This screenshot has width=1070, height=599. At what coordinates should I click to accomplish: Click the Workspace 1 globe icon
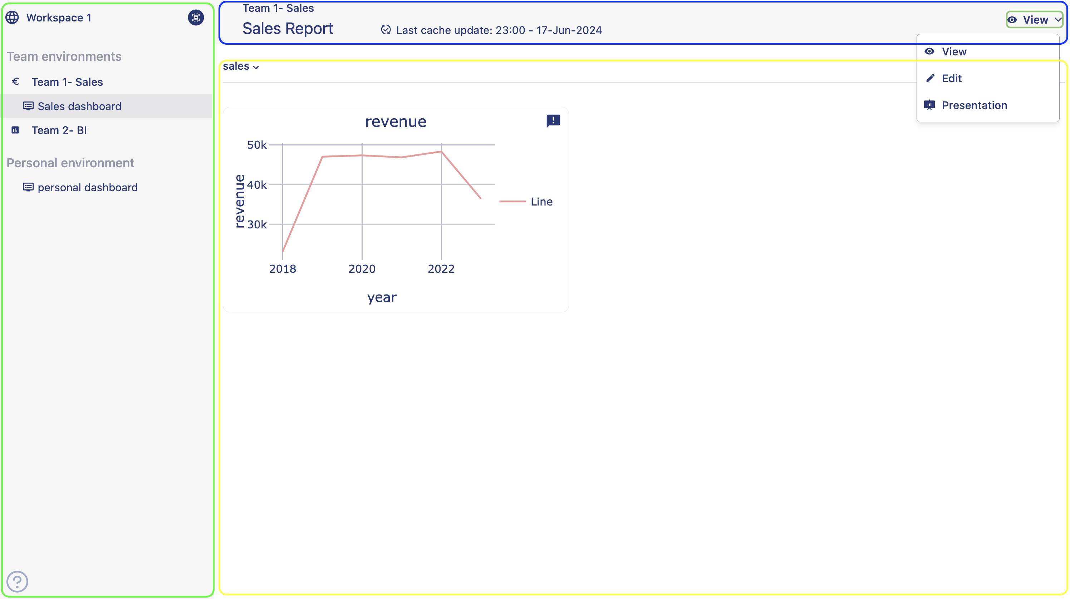pyautogui.click(x=12, y=18)
